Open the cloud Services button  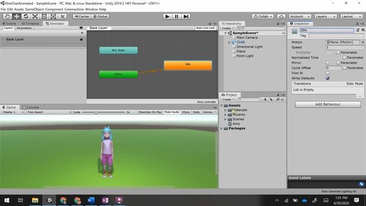281,17
